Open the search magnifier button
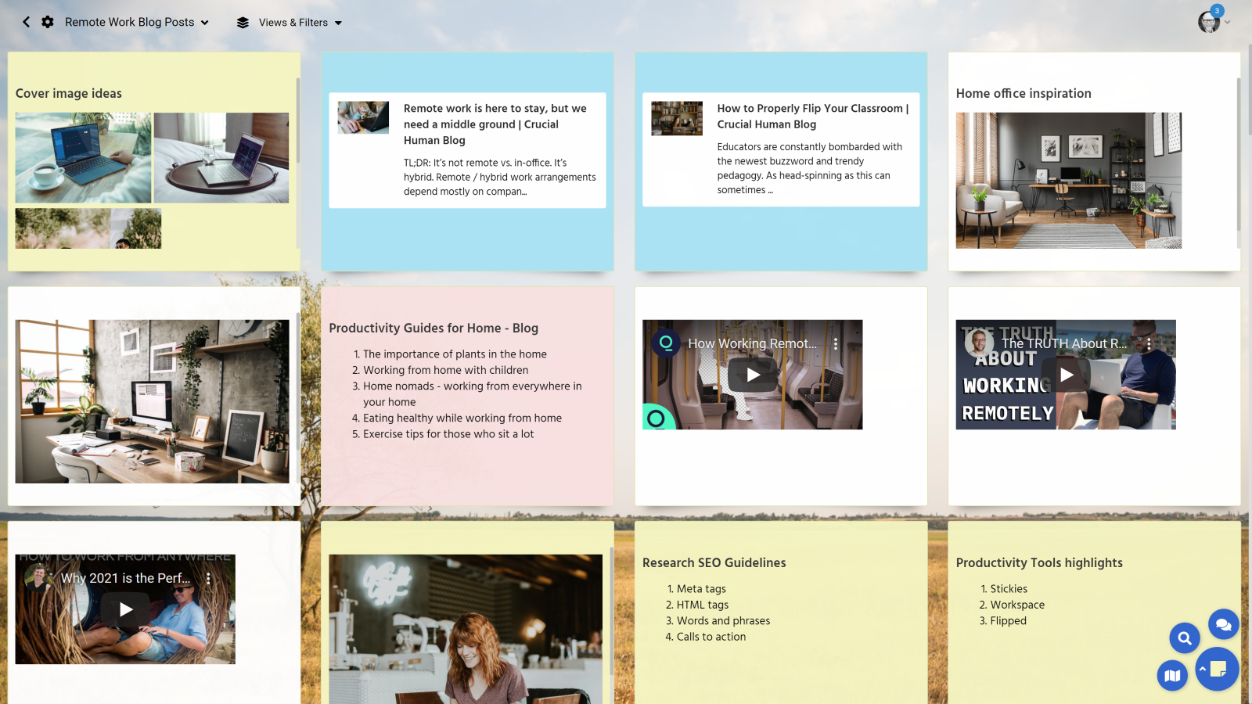Viewport: 1252px width, 704px height. tap(1185, 638)
